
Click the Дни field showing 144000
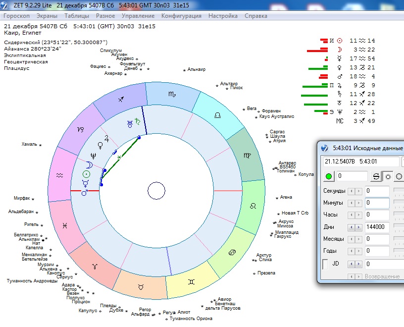pos(377,227)
